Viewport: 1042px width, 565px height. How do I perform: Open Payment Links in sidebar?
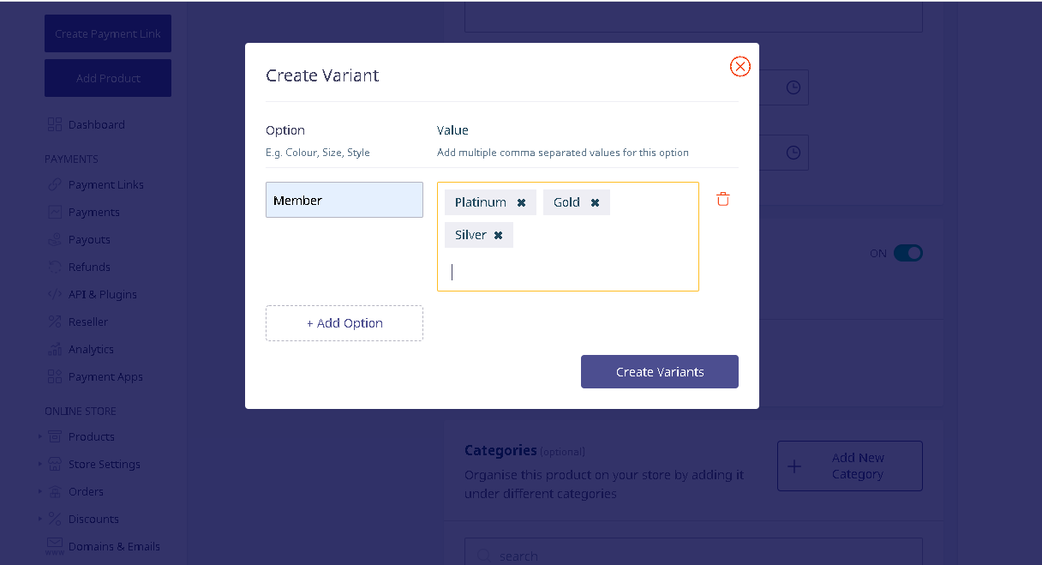tap(106, 184)
